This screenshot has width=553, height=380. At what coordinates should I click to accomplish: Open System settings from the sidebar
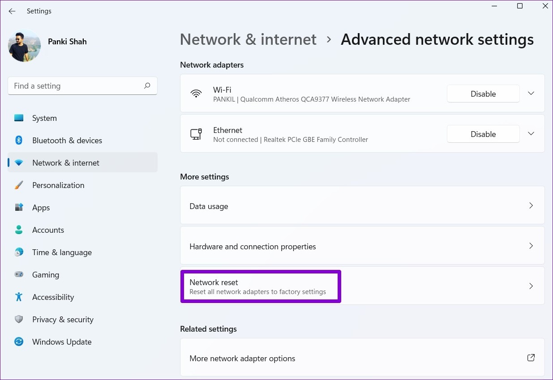coord(44,118)
